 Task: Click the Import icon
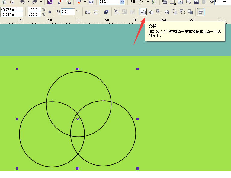(x=60, y=2)
